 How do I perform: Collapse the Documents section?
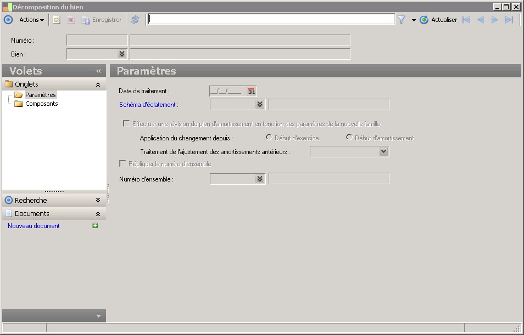98,214
